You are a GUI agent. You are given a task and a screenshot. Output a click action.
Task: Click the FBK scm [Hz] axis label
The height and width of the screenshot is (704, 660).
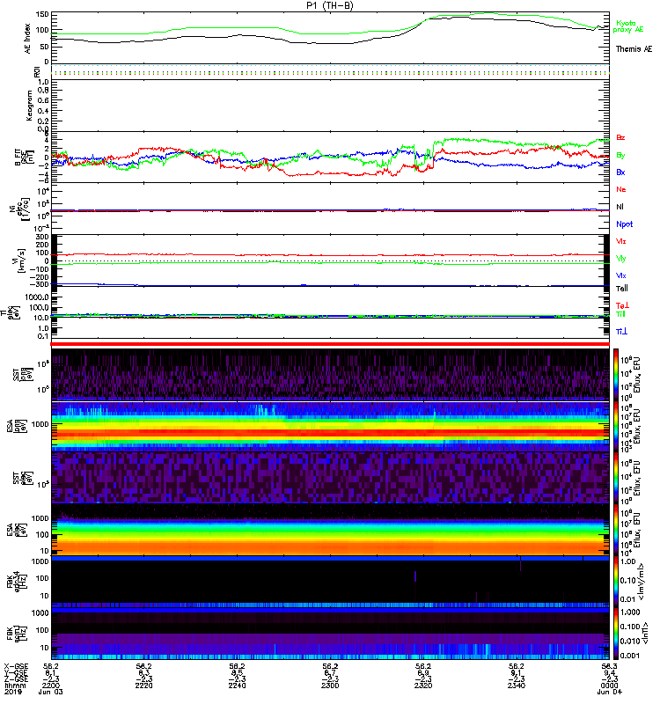[x=15, y=632]
